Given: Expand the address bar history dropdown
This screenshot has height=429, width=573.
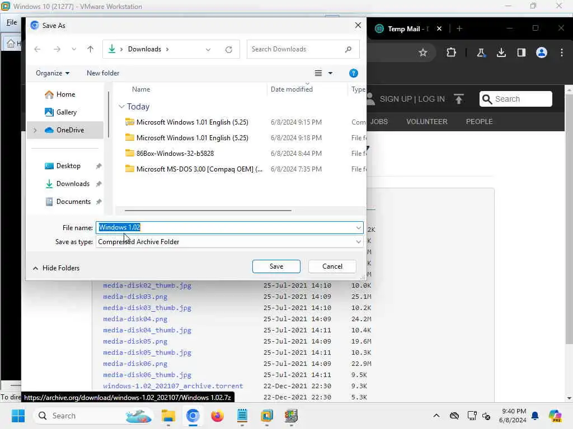Looking at the screenshot, I should [208, 50].
